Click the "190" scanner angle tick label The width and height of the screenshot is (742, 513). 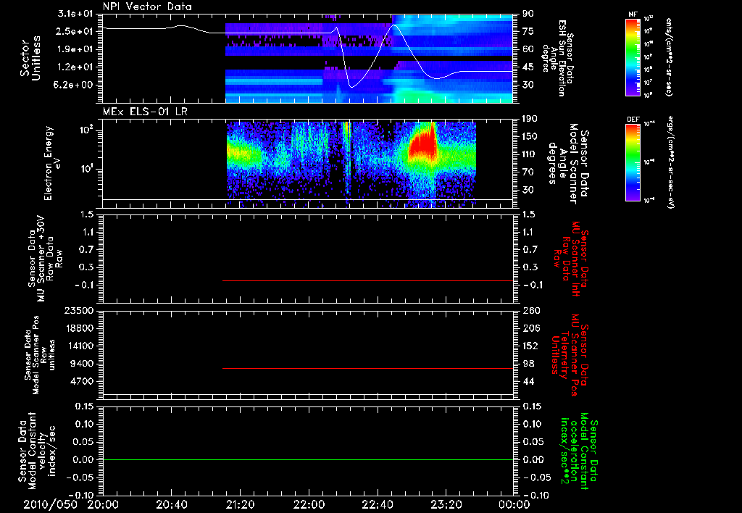530,118
